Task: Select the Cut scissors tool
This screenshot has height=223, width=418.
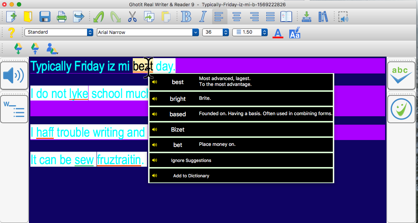Action: (x=132, y=16)
